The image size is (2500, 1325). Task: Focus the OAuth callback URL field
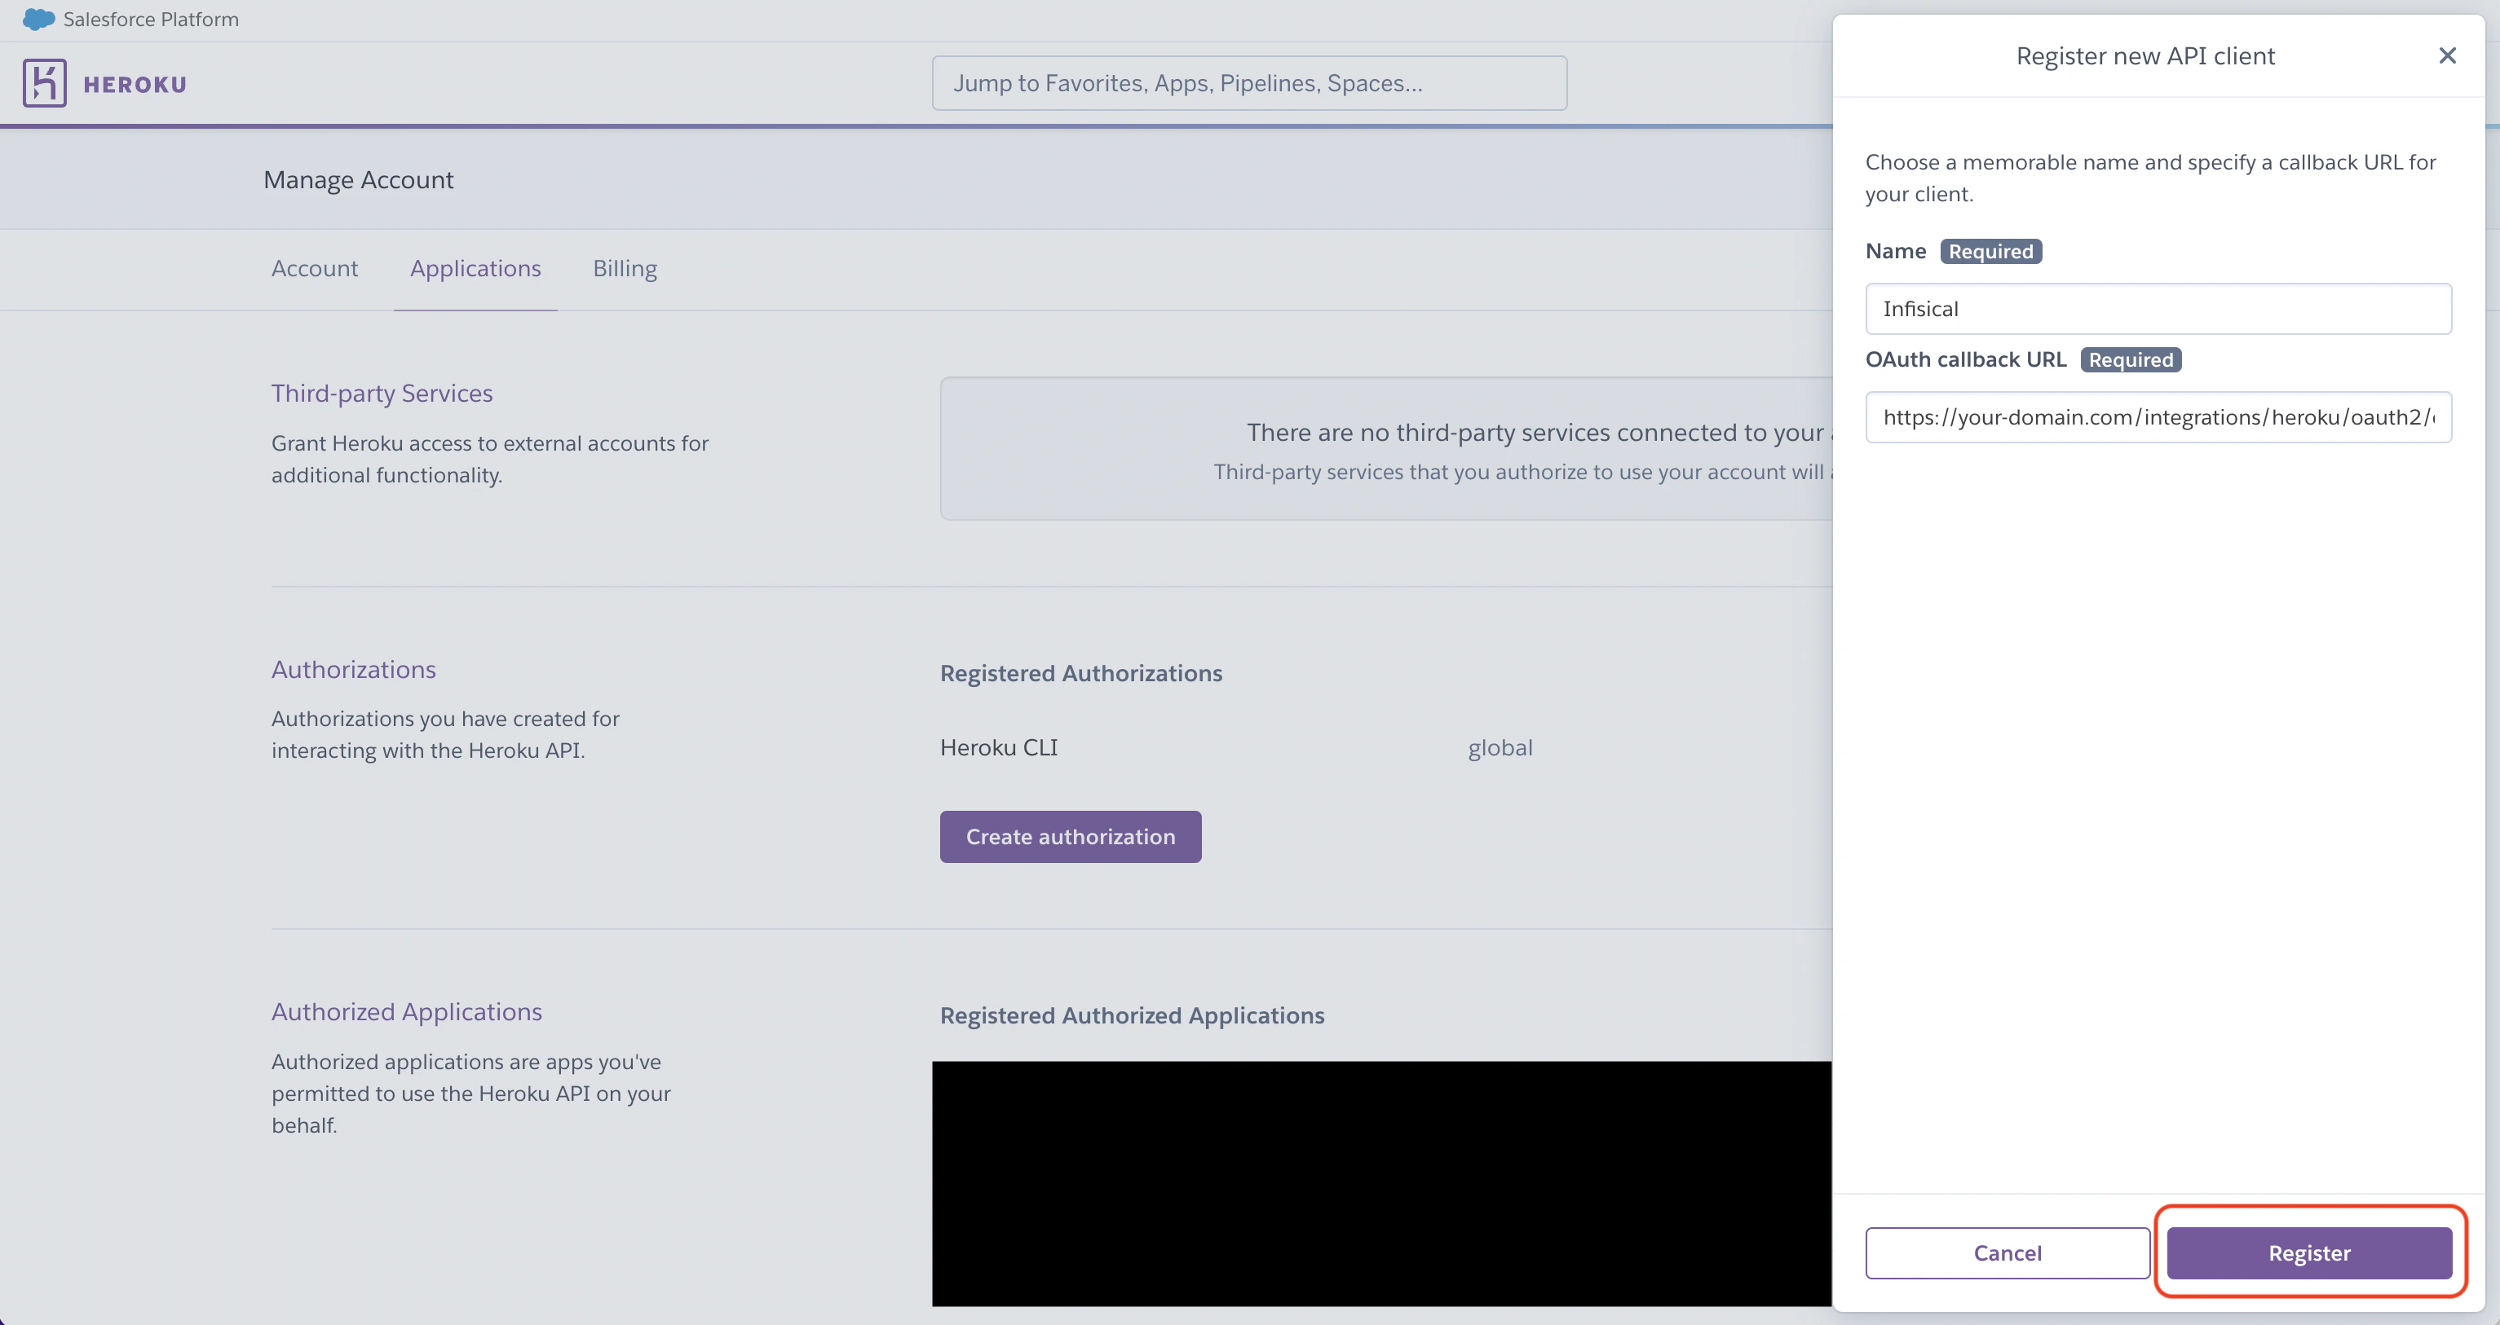pos(2158,417)
